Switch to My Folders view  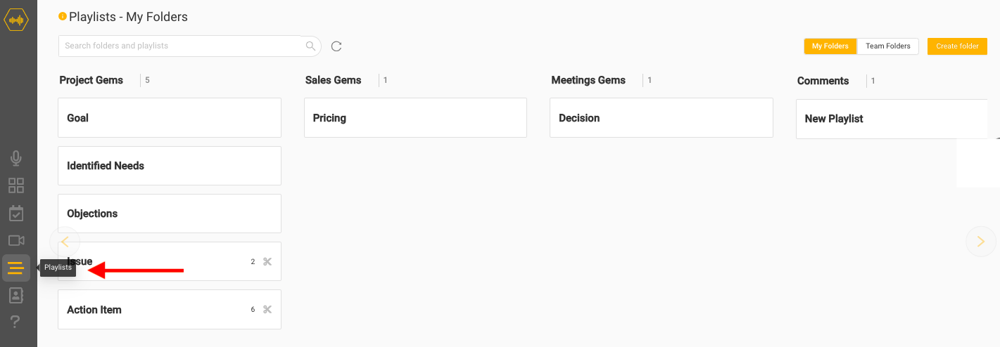(830, 46)
